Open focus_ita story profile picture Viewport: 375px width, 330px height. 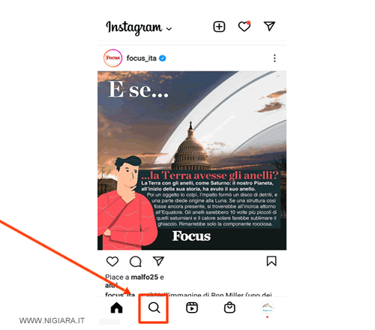pyautogui.click(x=112, y=58)
